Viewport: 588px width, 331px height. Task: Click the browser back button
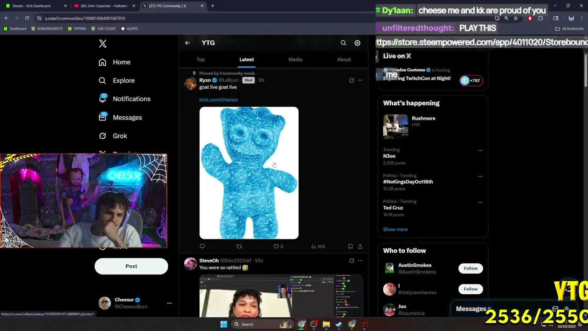click(x=6, y=18)
